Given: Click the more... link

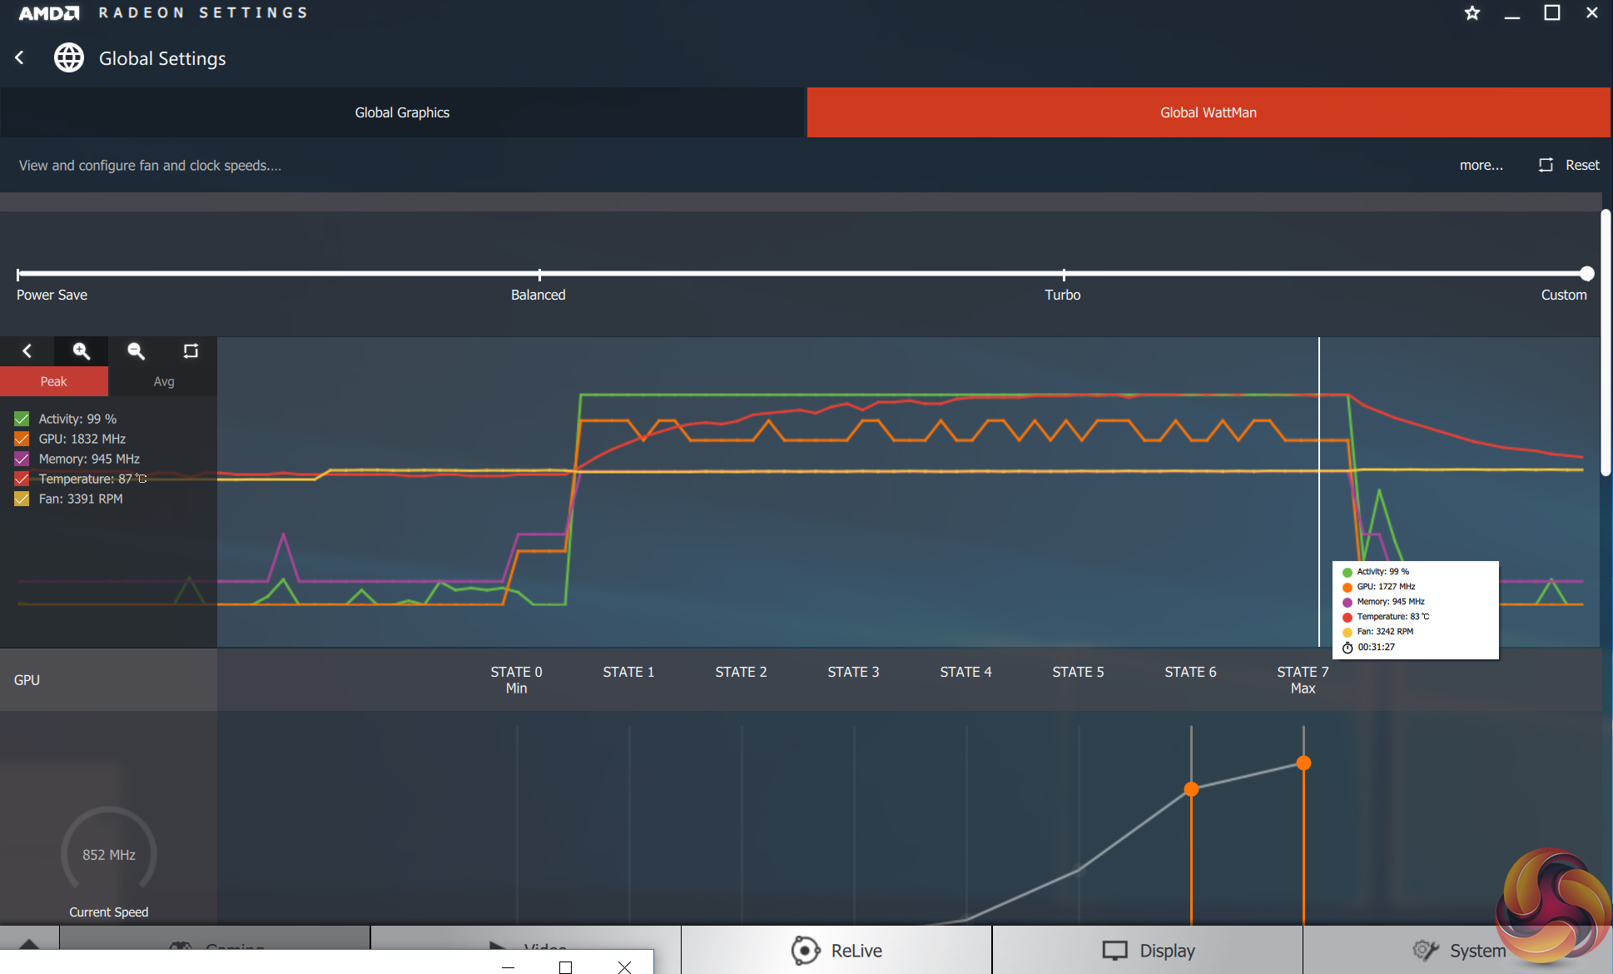Looking at the screenshot, I should 1481,165.
